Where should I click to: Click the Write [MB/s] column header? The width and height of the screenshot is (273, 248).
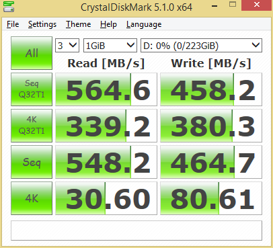tap(211, 63)
